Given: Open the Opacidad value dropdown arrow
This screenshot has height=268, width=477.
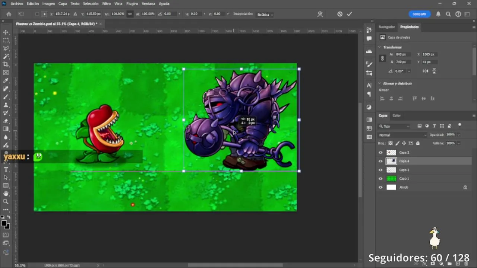Looking at the screenshot, I should coord(458,135).
